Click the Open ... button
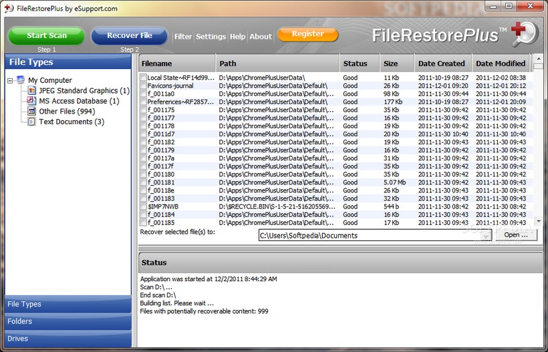This screenshot has width=548, height=352. click(x=516, y=235)
